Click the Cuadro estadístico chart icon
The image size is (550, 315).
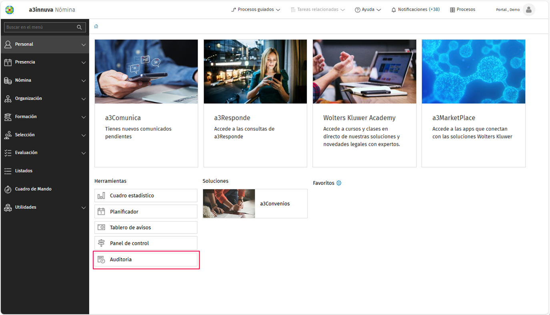(102, 196)
